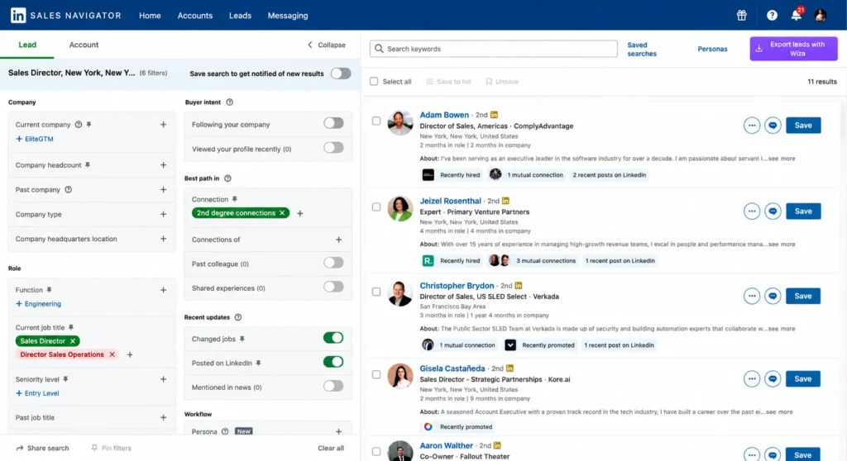Viewport: 847px width, 461px height.
Task: Expand Current company filter with plus
Action: coord(163,125)
